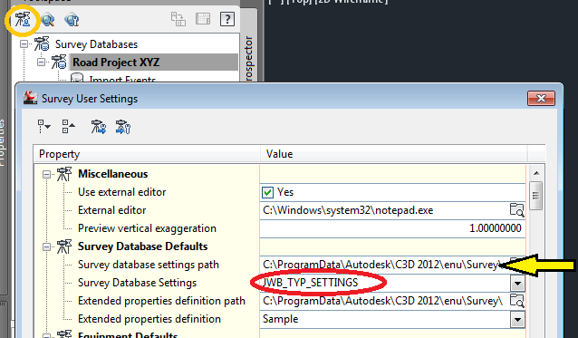
Task: Click Extended properties definition path field
Action: tap(384, 301)
